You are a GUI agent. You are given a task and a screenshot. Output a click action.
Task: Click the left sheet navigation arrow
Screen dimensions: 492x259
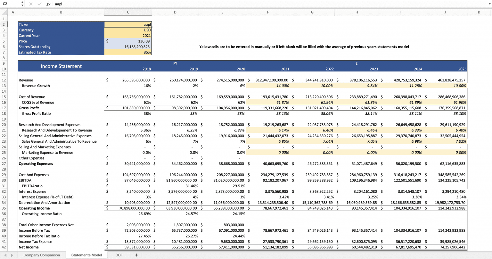click(5, 255)
